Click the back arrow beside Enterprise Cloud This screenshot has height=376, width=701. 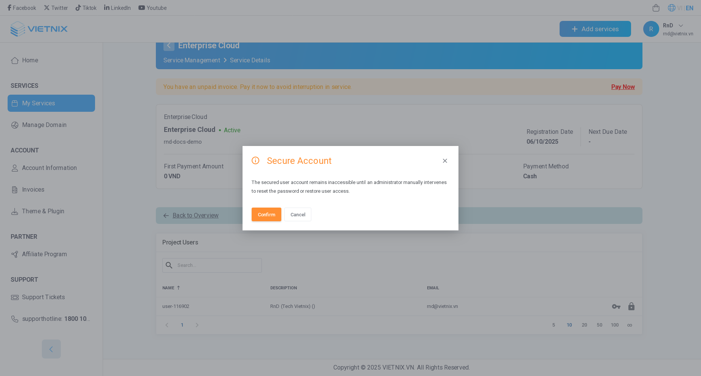click(169, 46)
